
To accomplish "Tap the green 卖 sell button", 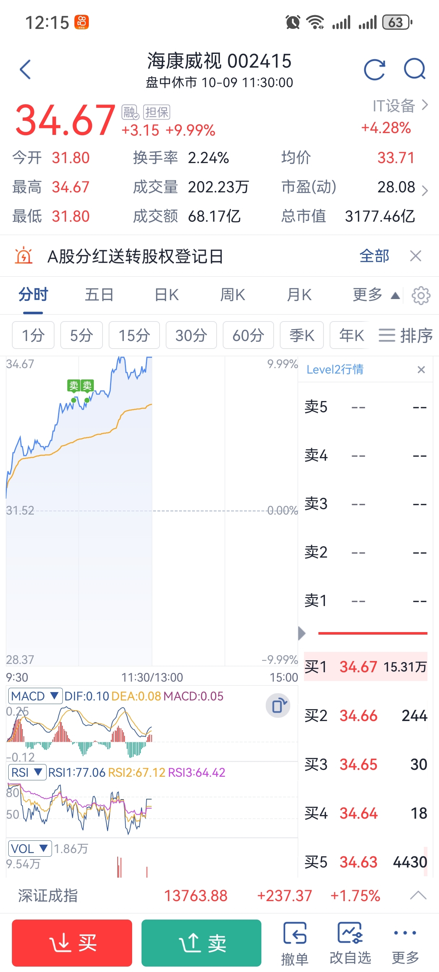I will click(201, 943).
